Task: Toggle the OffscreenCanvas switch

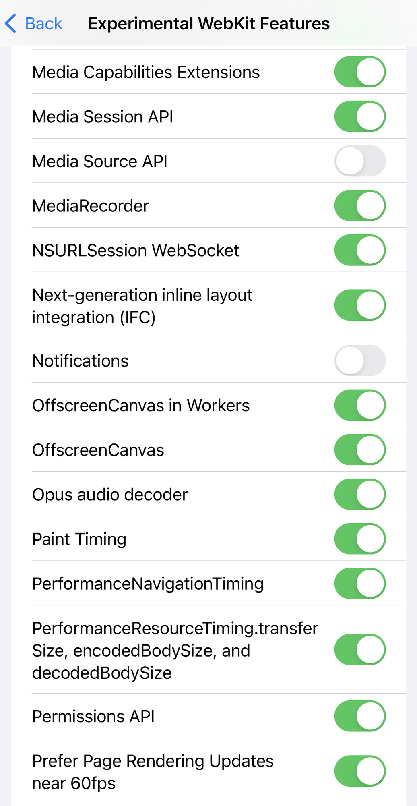Action: (x=360, y=450)
